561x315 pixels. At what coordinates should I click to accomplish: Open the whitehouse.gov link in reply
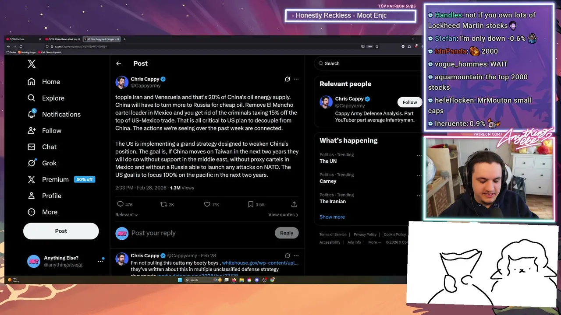tap(260, 263)
